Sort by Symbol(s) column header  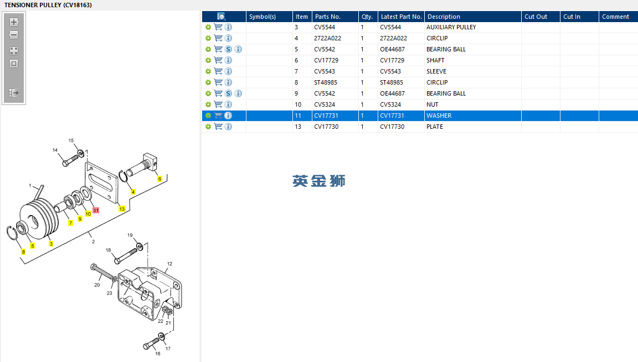click(x=269, y=17)
